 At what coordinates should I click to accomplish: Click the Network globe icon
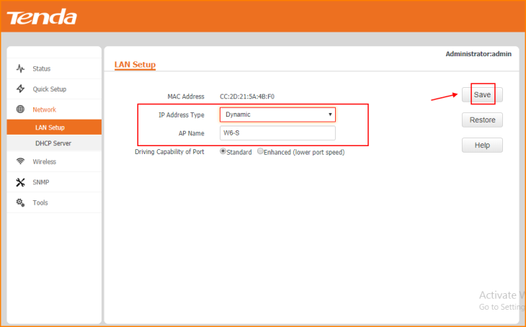(x=20, y=109)
